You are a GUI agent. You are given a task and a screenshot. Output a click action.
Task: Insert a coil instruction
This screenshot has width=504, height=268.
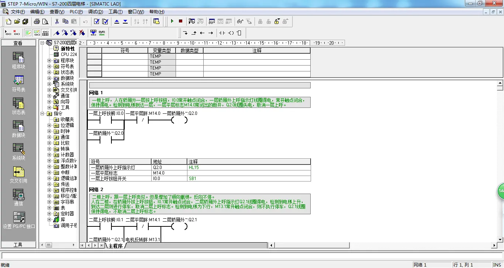click(x=231, y=33)
